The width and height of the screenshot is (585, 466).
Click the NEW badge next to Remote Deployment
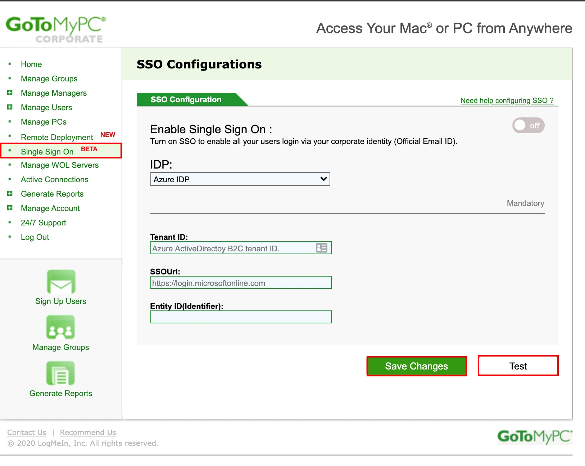pyautogui.click(x=108, y=134)
